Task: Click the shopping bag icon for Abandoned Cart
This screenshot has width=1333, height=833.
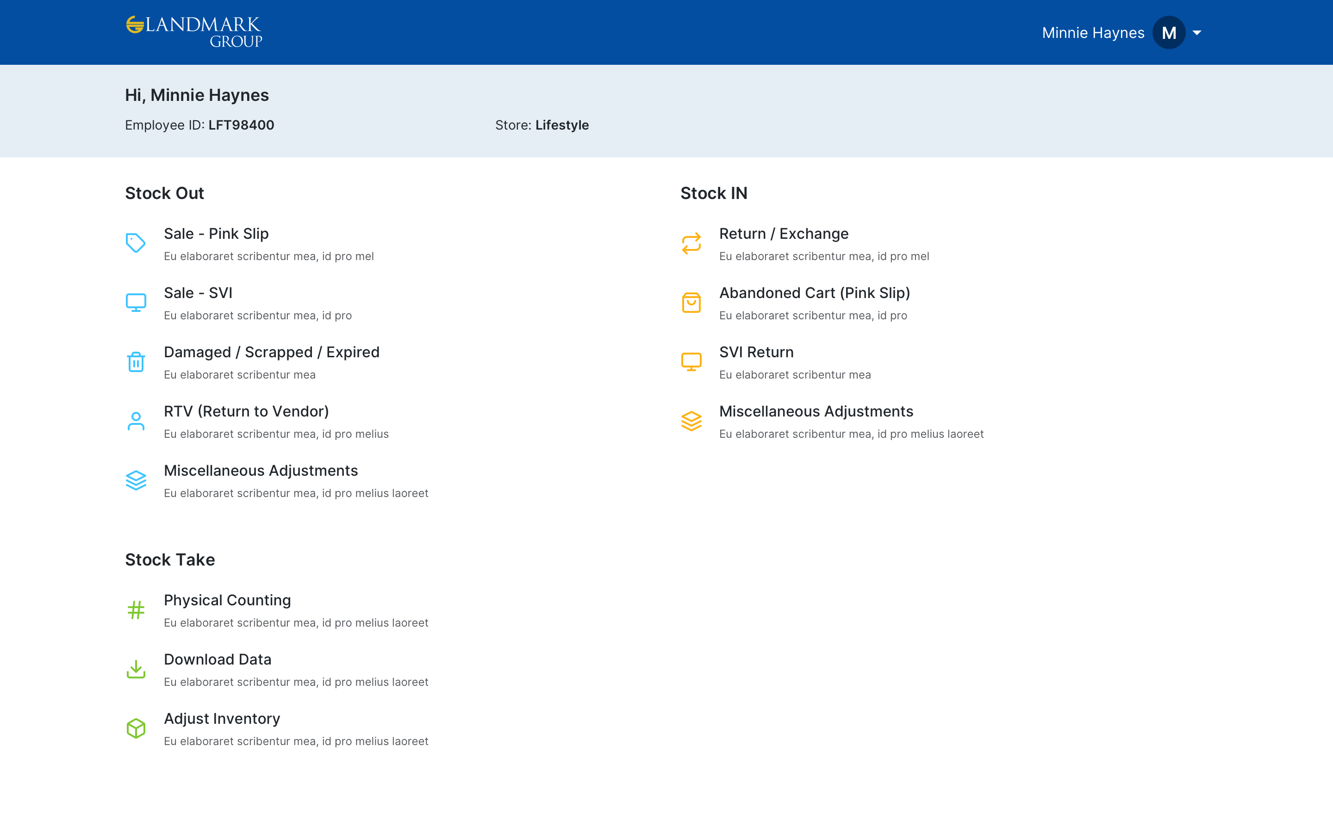Action: [x=691, y=303]
